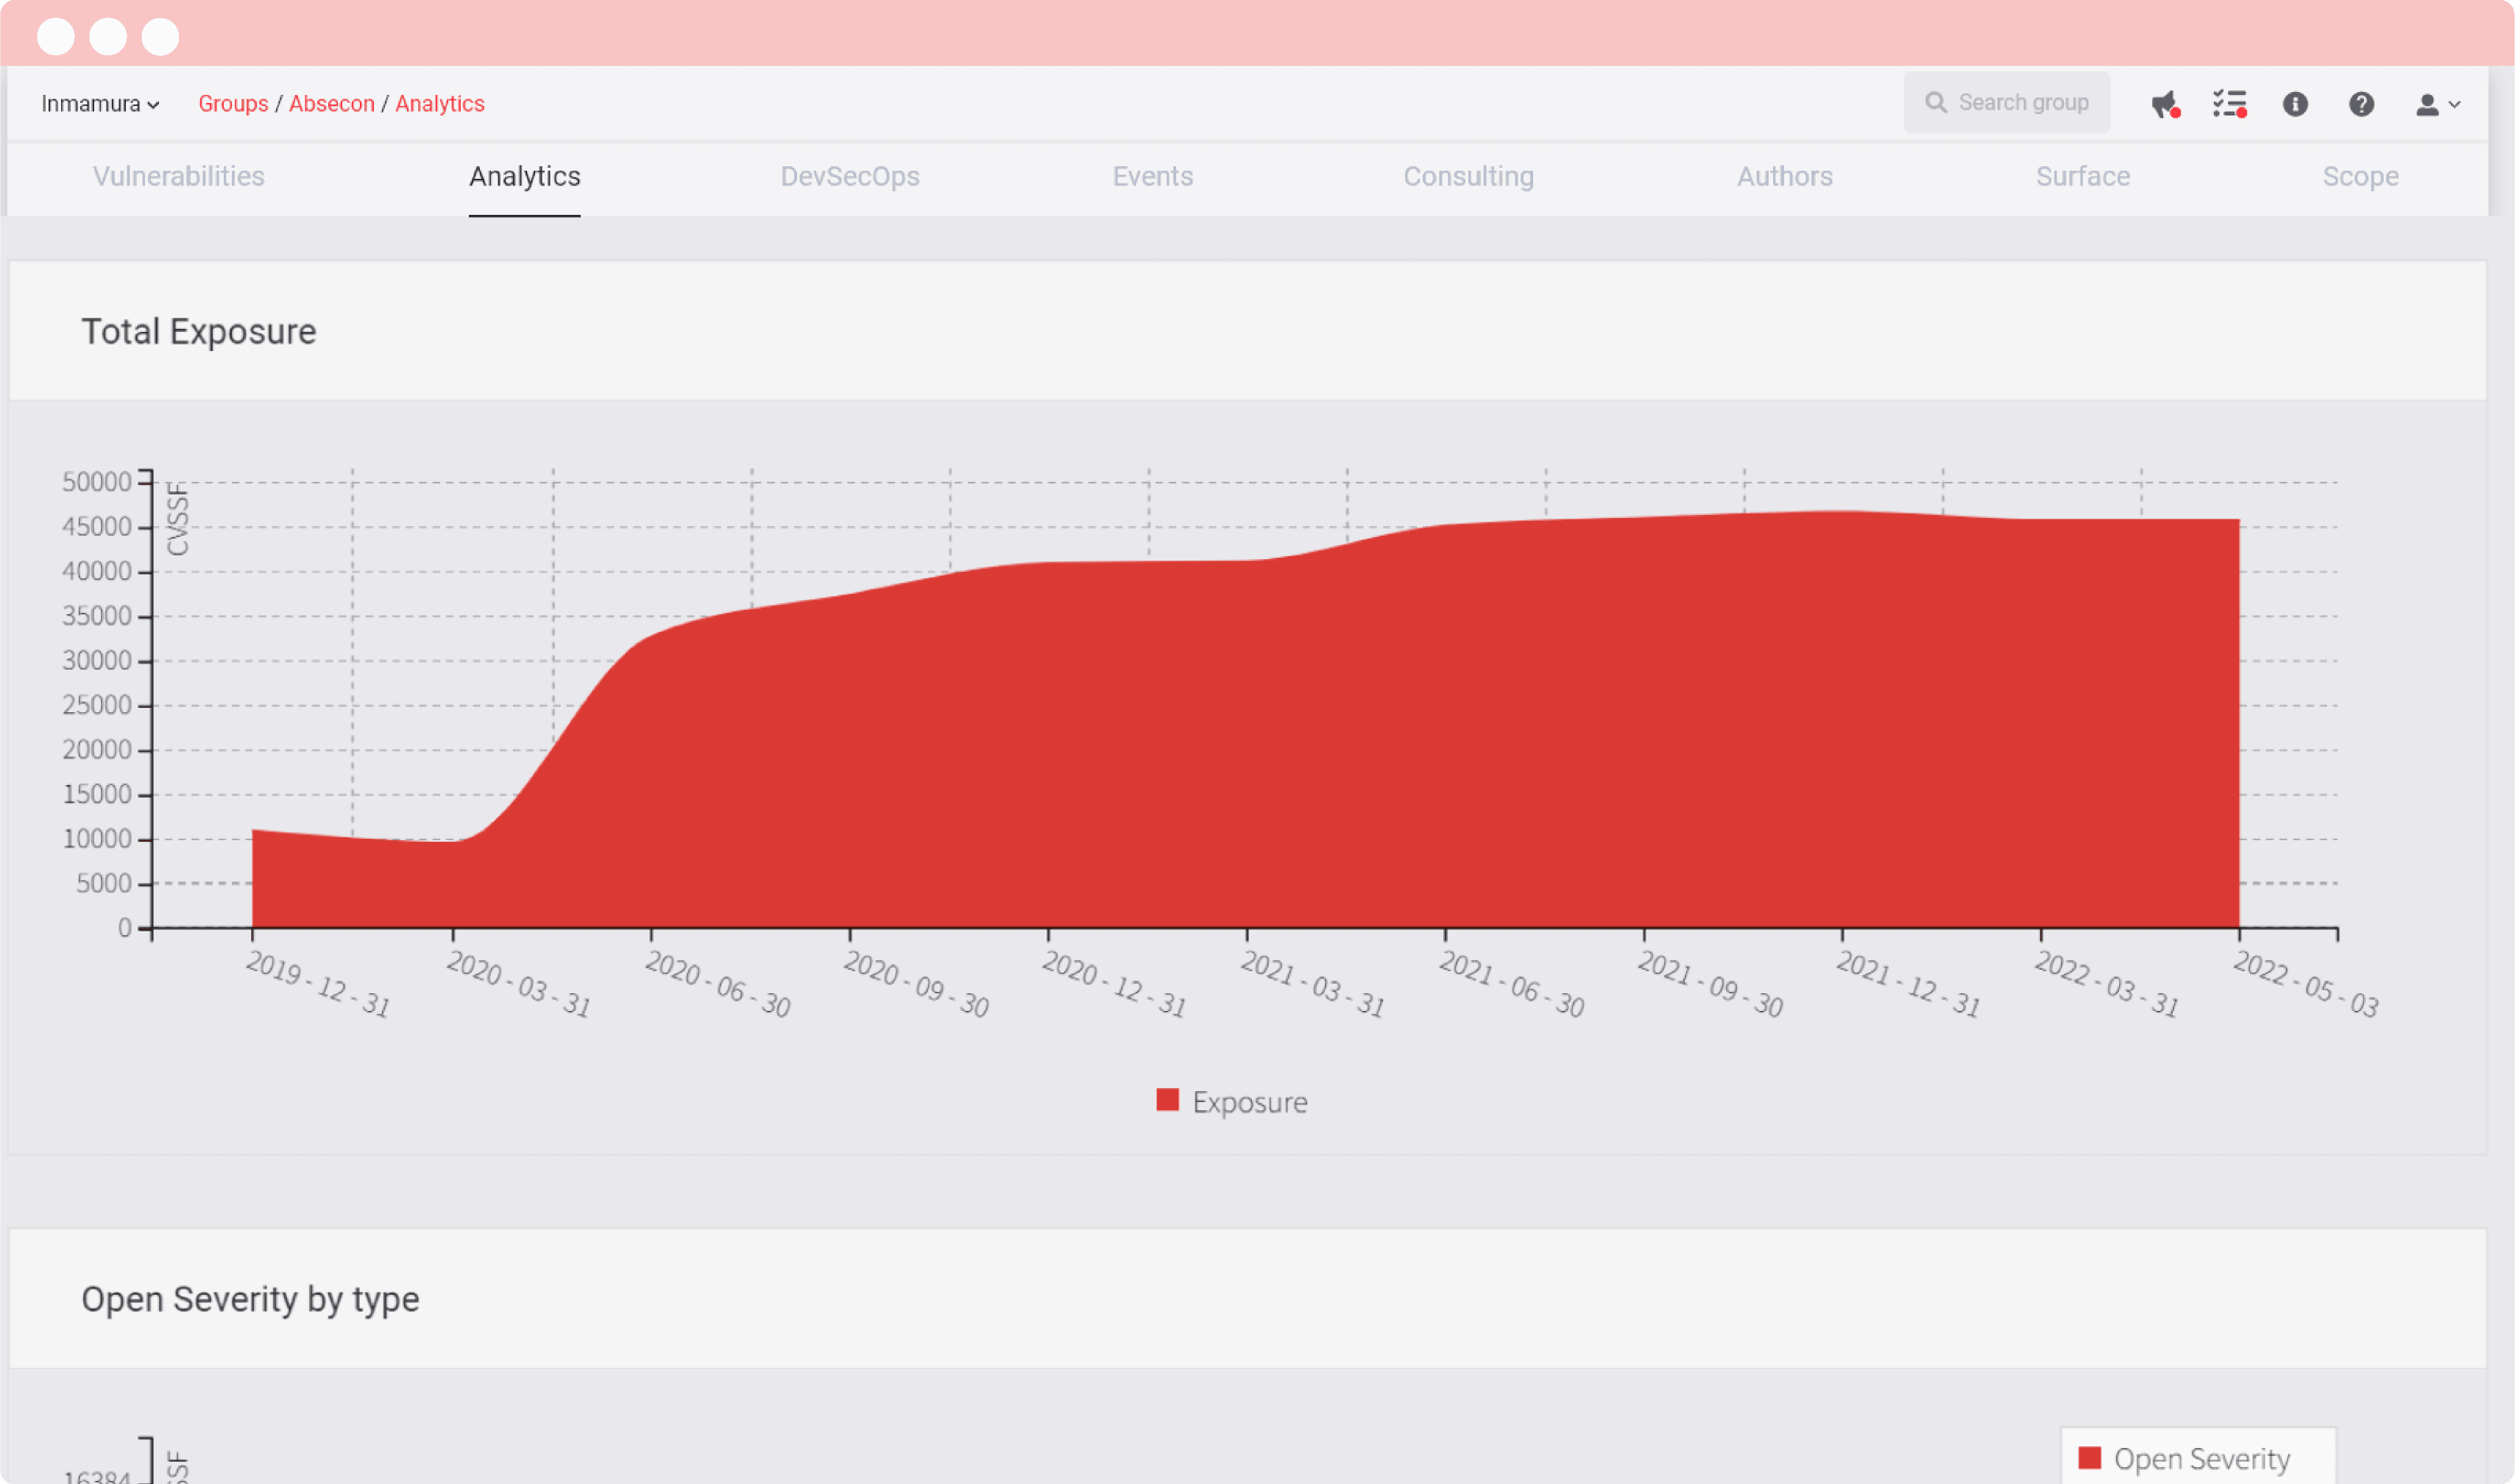This screenshot has height=1484, width=2515.
Task: Open the to-do list icon
Action: point(2230,104)
